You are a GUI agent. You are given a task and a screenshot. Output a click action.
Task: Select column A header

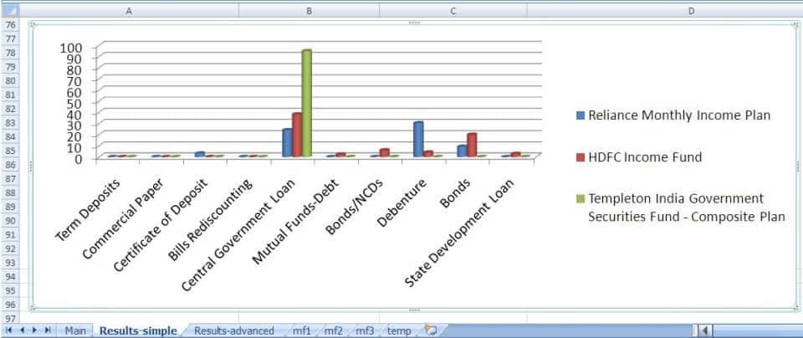pyautogui.click(x=129, y=10)
